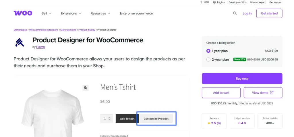This screenshot has height=137, width=294.
Task: Click the Woo logo
Action: [23, 13]
